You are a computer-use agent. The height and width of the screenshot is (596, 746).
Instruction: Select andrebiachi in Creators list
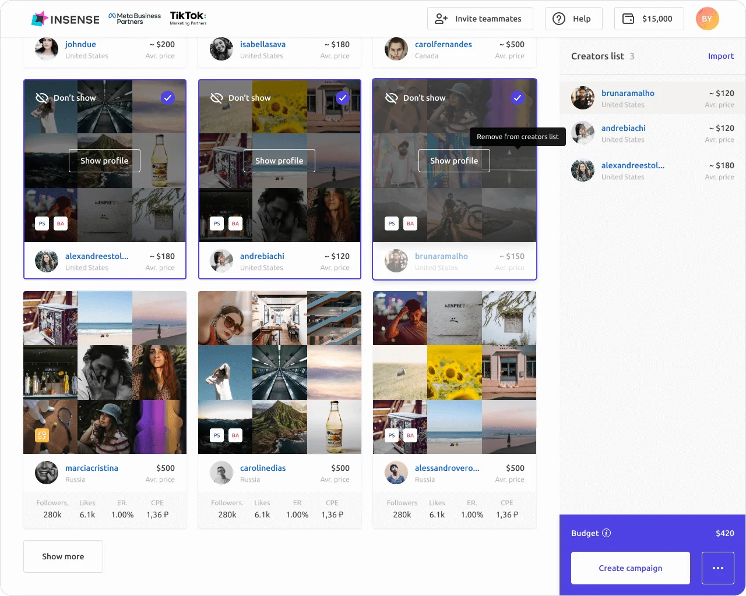click(x=623, y=128)
